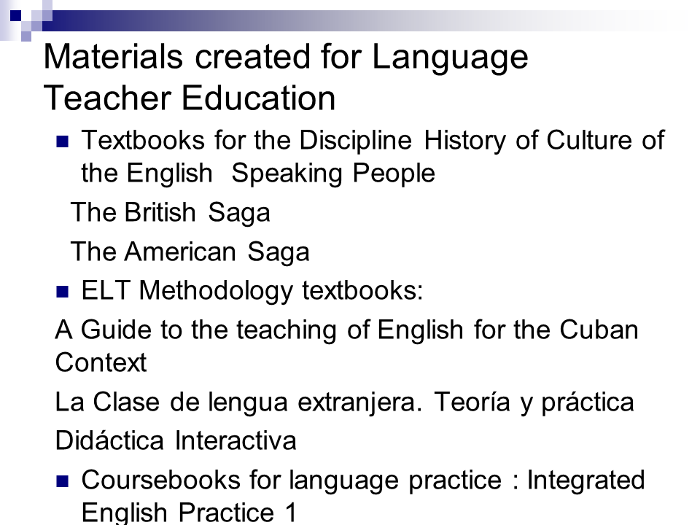700x525 pixels.
Task: Click the text 'ELT Methodology textbooks:'
Action: tap(252, 291)
